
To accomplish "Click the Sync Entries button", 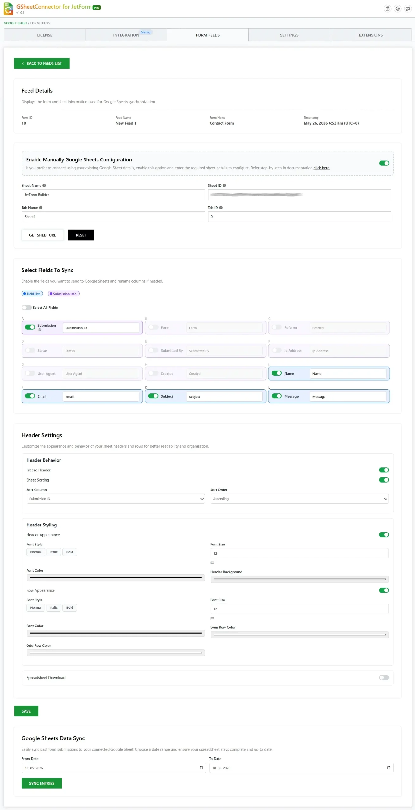I will 42,783.
